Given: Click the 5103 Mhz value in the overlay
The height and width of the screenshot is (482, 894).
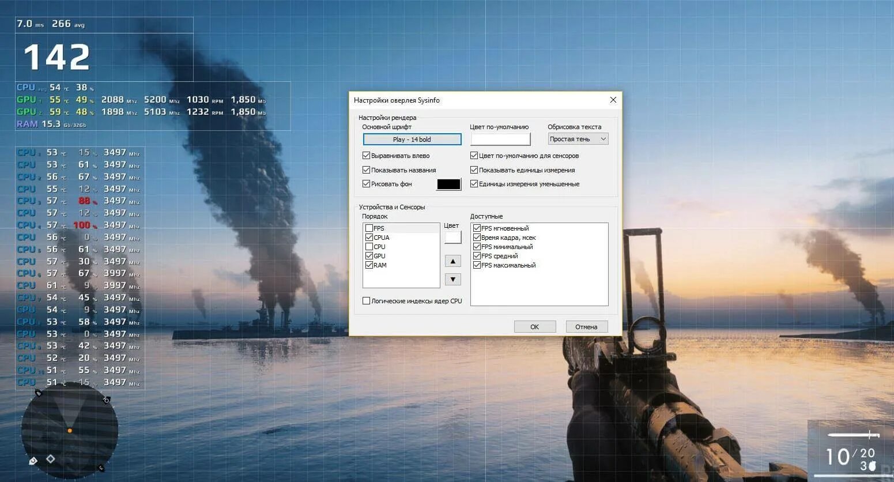Looking at the screenshot, I should 162,112.
